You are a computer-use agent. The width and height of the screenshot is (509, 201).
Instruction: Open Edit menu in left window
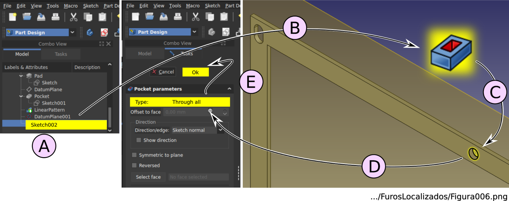[21, 6]
